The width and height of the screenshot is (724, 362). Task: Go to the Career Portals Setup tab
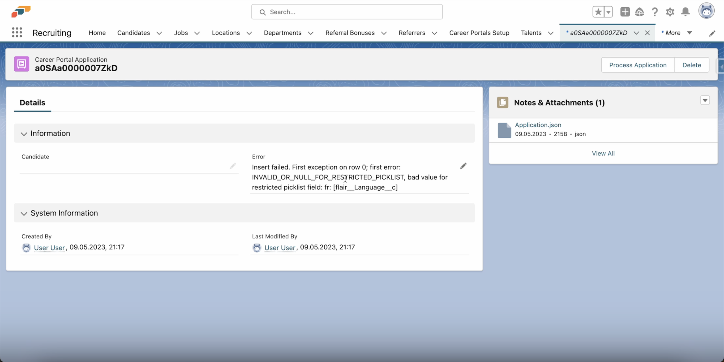click(479, 33)
